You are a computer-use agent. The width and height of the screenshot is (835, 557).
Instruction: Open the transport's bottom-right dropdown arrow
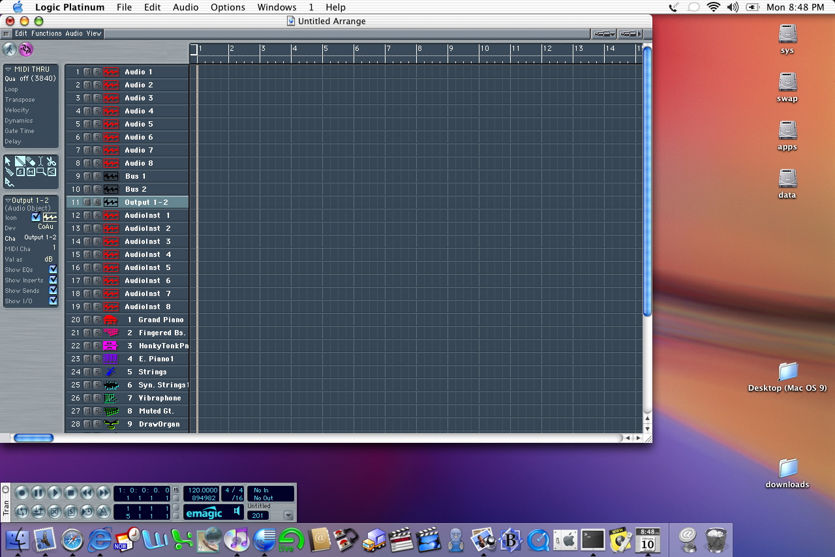[x=288, y=515]
